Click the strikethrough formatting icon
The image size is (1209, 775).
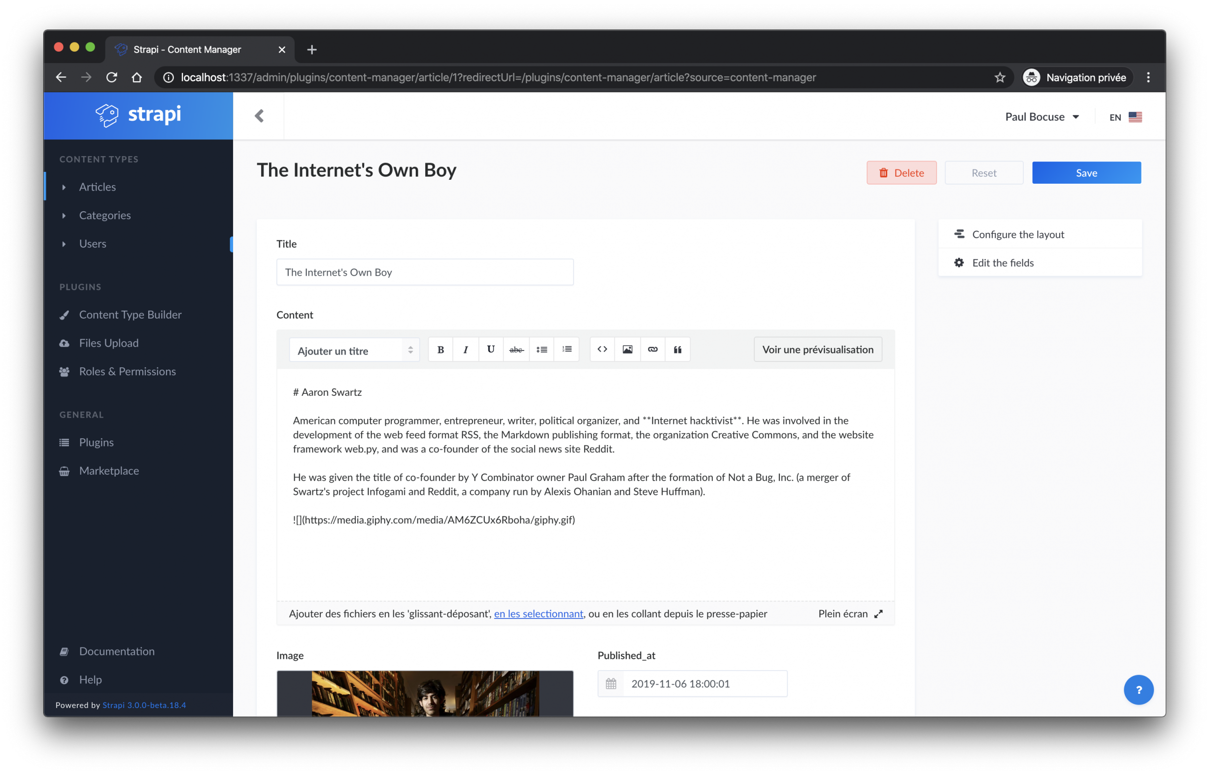pyautogui.click(x=515, y=350)
